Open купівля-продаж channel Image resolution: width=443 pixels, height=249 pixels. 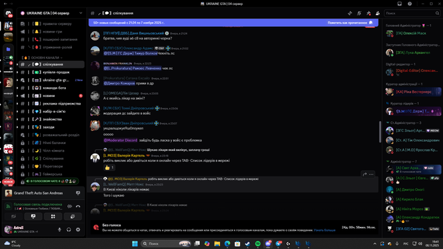coord(51,72)
